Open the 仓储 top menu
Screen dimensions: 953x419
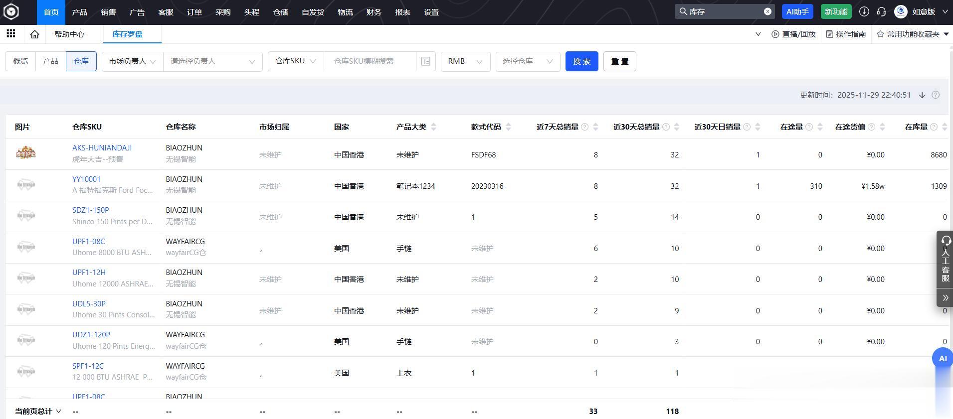pyautogui.click(x=281, y=12)
